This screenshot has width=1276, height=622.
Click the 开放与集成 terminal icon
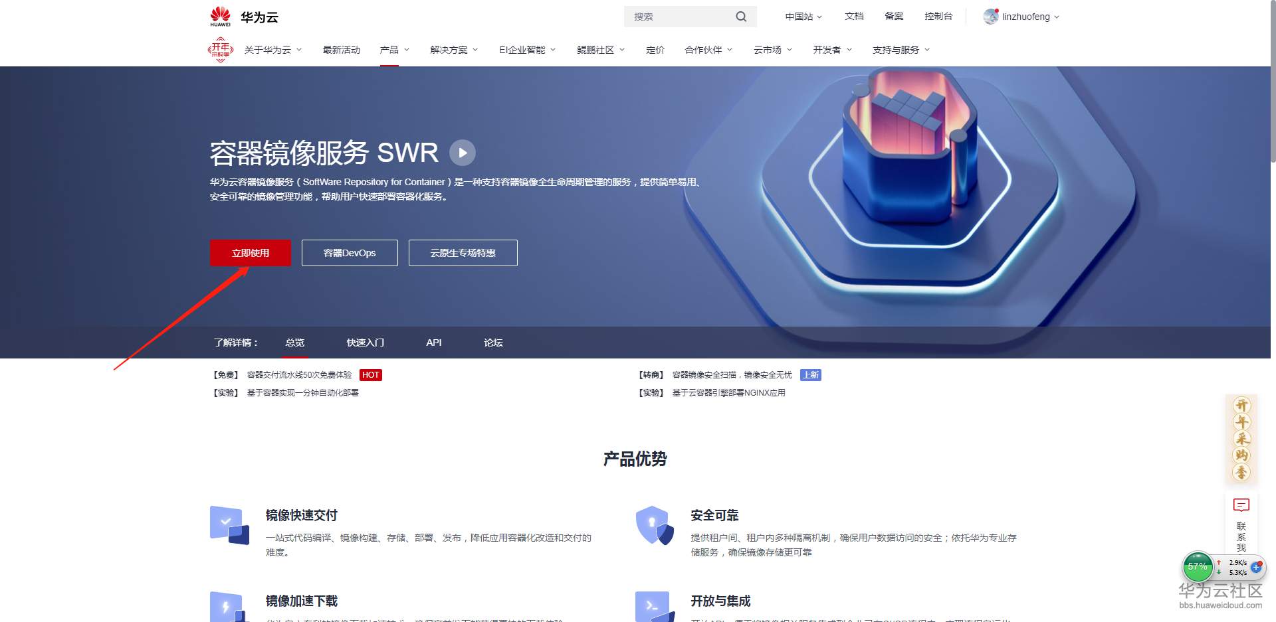[x=655, y=607]
